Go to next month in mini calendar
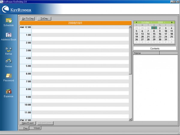Screen dimensions: 180x135 tap(172, 22)
